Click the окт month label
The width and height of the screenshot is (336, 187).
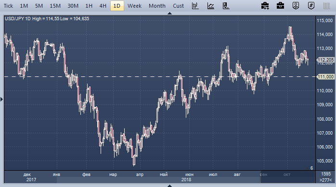point(287,175)
